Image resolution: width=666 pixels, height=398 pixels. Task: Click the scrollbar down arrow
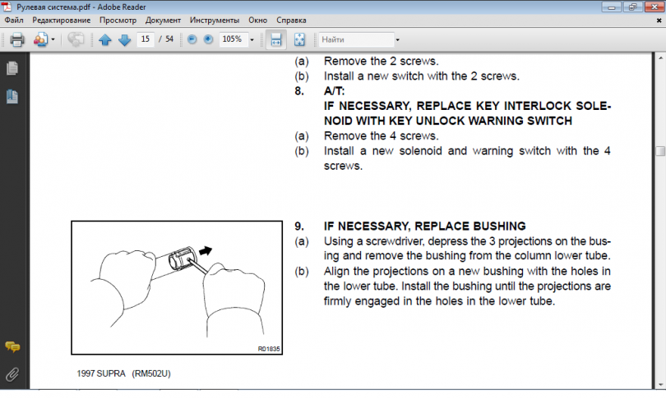coord(660,385)
